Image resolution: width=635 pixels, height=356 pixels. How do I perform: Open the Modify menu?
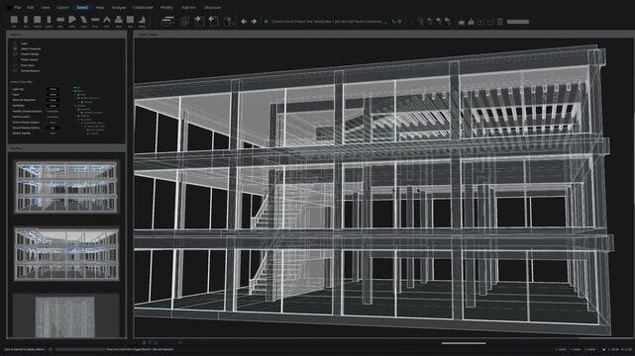[166, 7]
